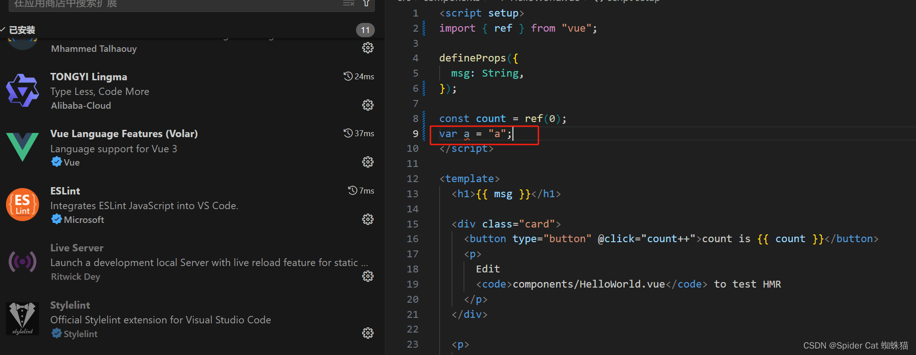Click the @click="count++" attribute on line 16
916x355 pixels.
click(647, 239)
